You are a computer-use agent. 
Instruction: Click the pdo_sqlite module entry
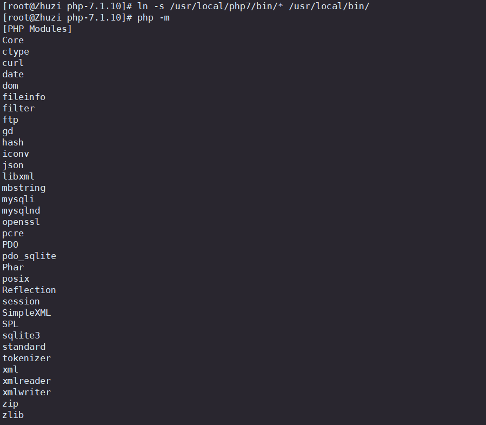(x=29, y=256)
